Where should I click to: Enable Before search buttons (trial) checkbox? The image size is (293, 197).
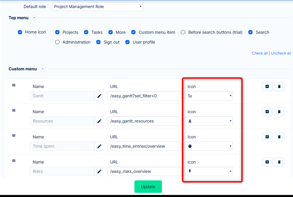(183, 32)
